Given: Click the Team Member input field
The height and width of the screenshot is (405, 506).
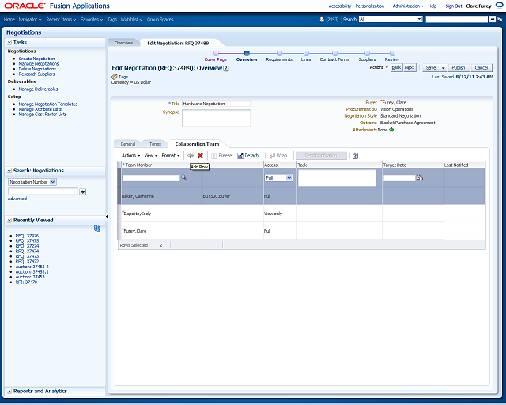Looking at the screenshot, I should 151,178.
